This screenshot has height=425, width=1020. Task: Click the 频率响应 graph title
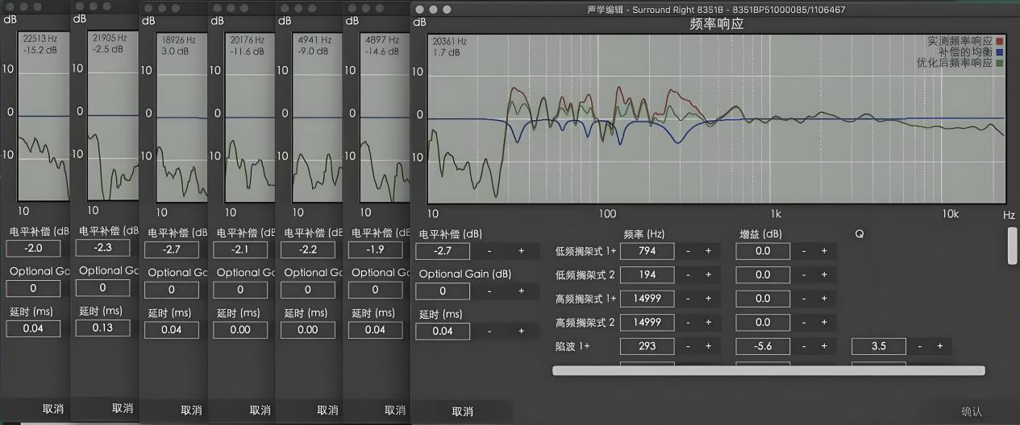tap(717, 24)
